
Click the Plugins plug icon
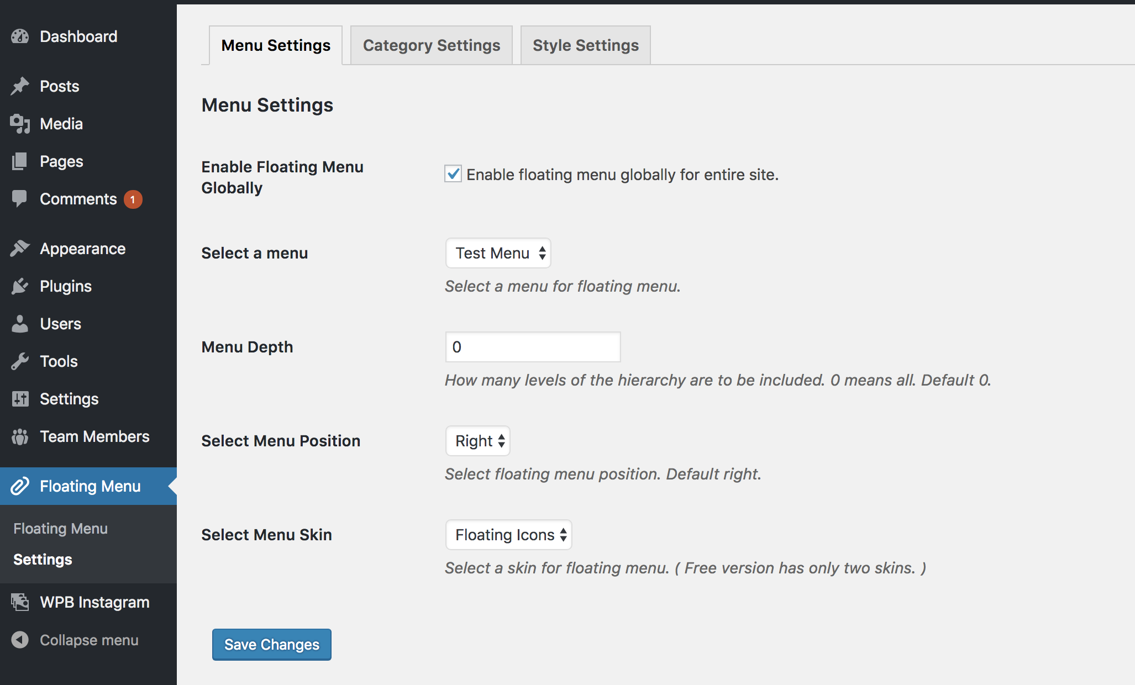pyautogui.click(x=20, y=286)
